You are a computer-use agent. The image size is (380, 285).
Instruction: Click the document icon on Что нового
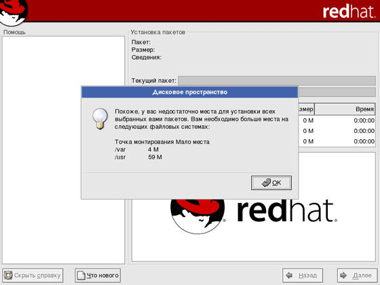[x=81, y=275]
